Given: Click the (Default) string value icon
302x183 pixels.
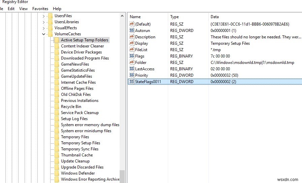Looking at the screenshot, I should click(132, 24).
